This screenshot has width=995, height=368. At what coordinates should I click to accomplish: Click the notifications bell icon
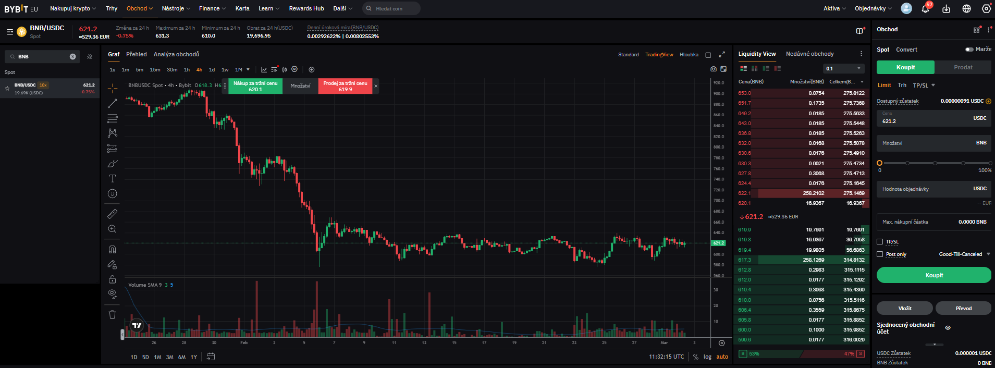tap(925, 9)
